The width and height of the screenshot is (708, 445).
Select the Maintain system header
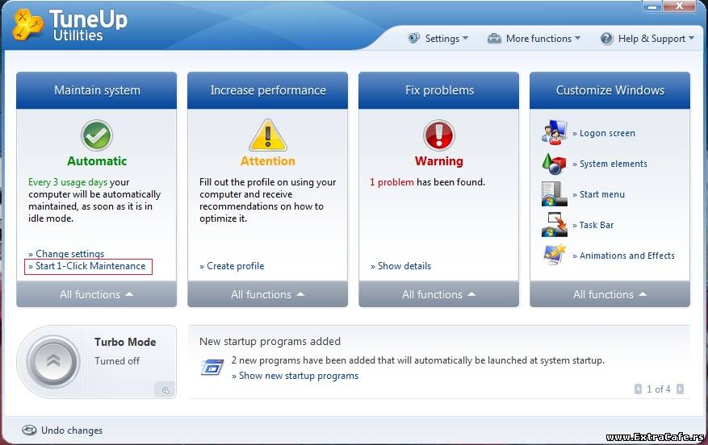pos(97,90)
